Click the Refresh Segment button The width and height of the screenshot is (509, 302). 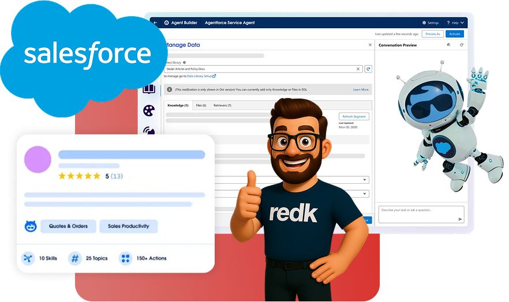(x=354, y=116)
